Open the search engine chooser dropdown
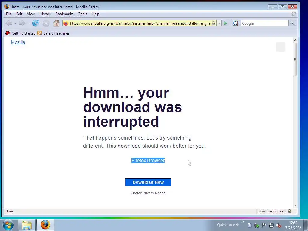The image size is (308, 231). click(x=239, y=23)
